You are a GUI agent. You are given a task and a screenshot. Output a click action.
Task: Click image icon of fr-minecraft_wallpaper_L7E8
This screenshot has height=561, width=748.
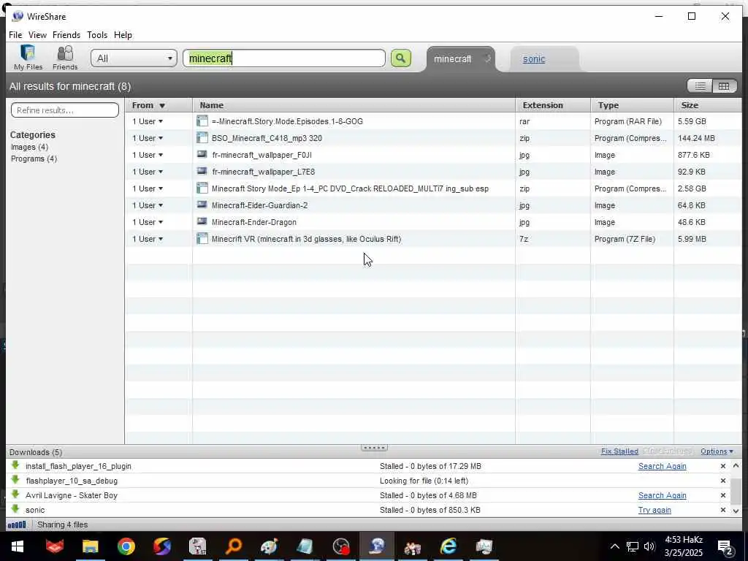202,171
